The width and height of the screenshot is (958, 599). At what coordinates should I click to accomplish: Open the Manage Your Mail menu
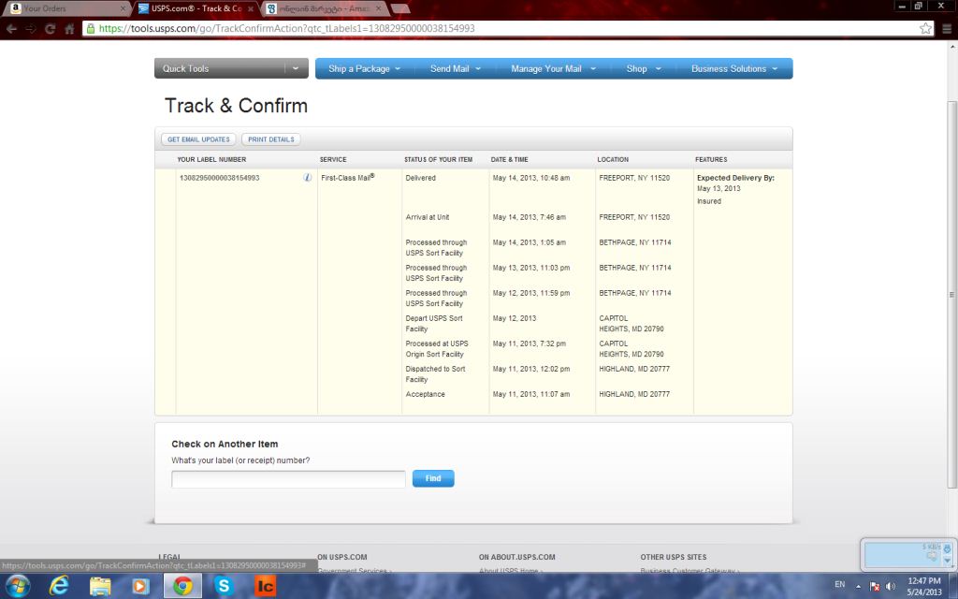coord(553,68)
